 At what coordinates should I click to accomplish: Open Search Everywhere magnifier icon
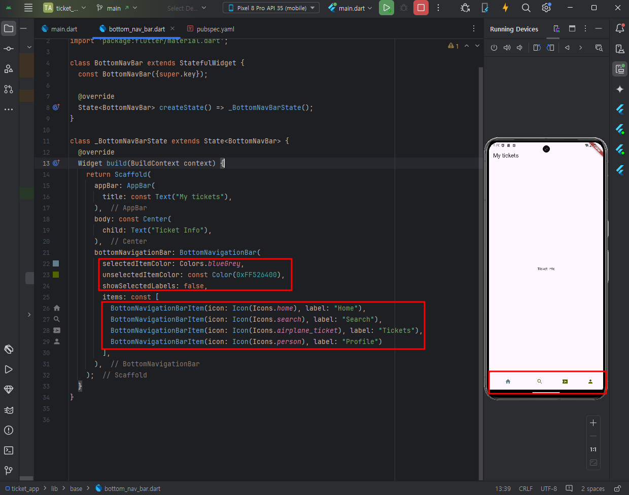(x=526, y=8)
